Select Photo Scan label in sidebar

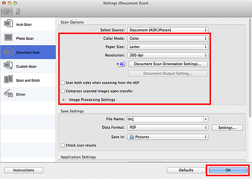click(x=25, y=39)
